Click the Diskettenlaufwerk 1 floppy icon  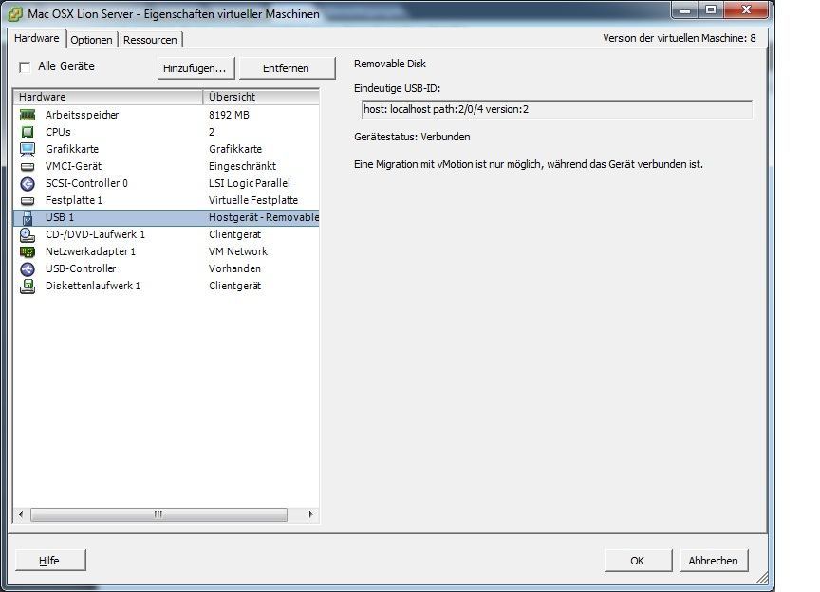coord(28,287)
